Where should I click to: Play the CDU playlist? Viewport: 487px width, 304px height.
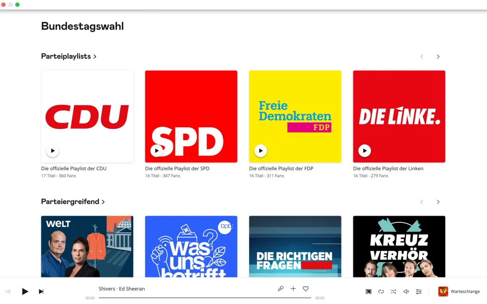coord(53,151)
